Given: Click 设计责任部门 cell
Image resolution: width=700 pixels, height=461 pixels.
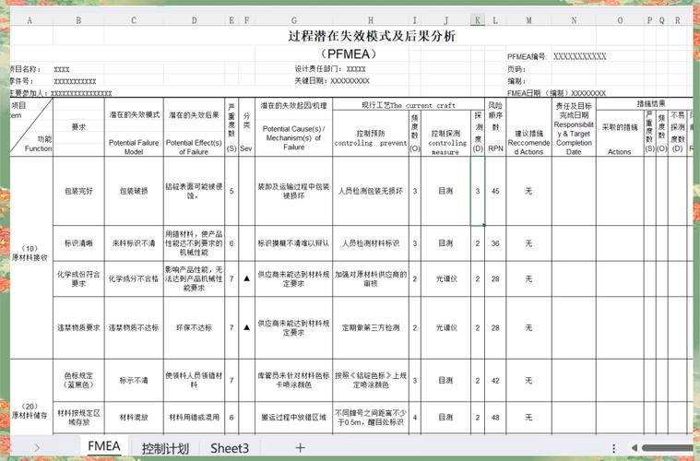Looking at the screenshot, I should [330, 69].
